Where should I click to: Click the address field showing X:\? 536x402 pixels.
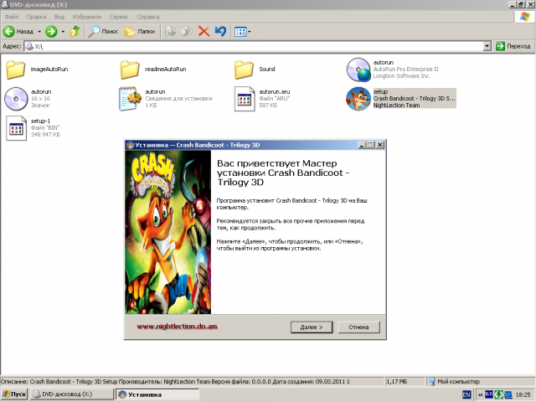pyautogui.click(x=253, y=46)
